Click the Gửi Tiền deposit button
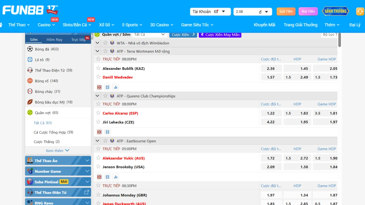Viewport: 365px width, 205px height. 286,11
